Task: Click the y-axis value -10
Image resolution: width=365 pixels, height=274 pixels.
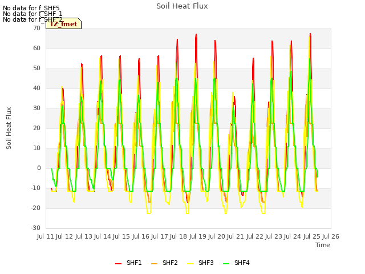Action: click(x=35, y=188)
